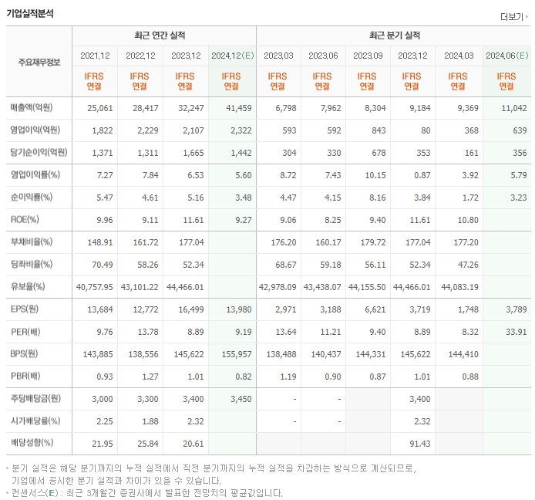The height and width of the screenshot is (500, 535).
Task: Select the ROE(%) row label
Action: (25, 219)
